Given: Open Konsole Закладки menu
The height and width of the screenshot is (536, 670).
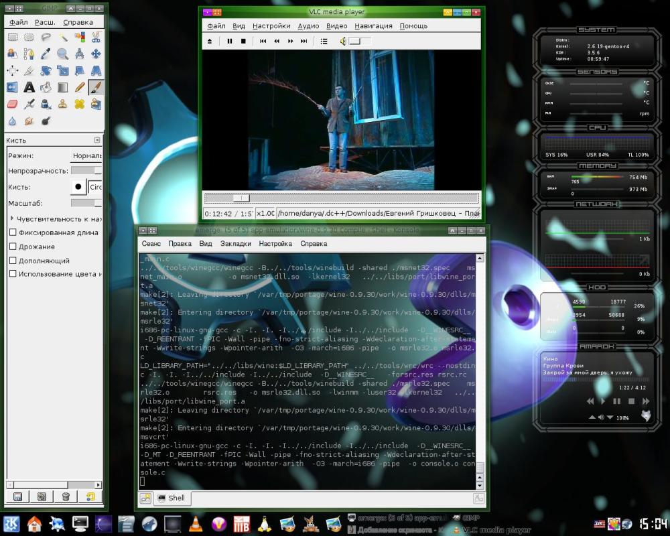Looking at the screenshot, I should pyautogui.click(x=235, y=244).
